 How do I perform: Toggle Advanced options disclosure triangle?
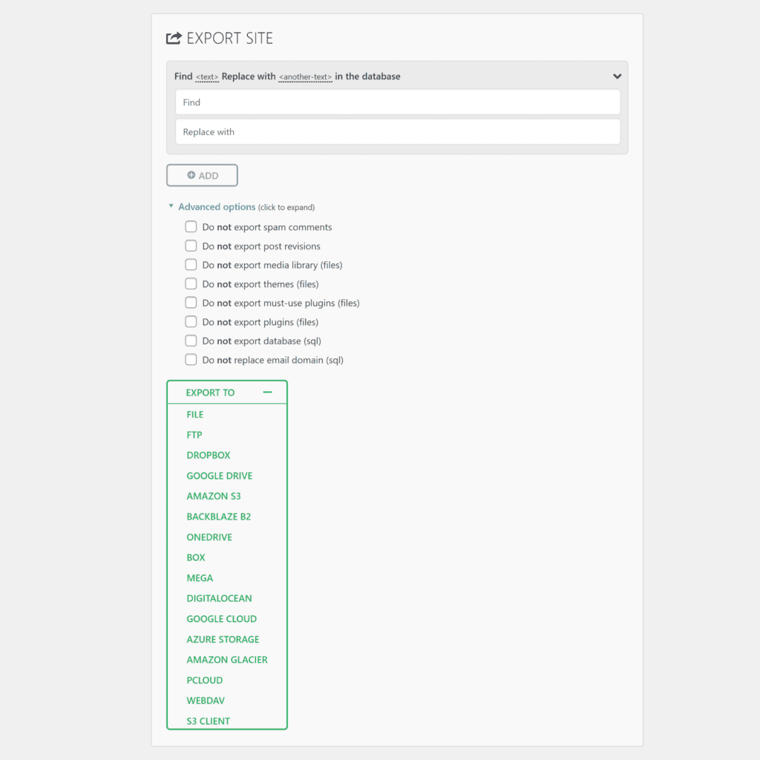[x=171, y=206]
